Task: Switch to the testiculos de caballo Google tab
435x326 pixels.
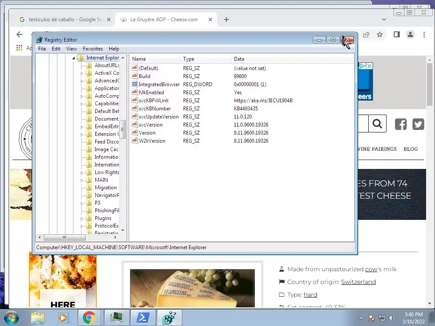Action: point(65,20)
